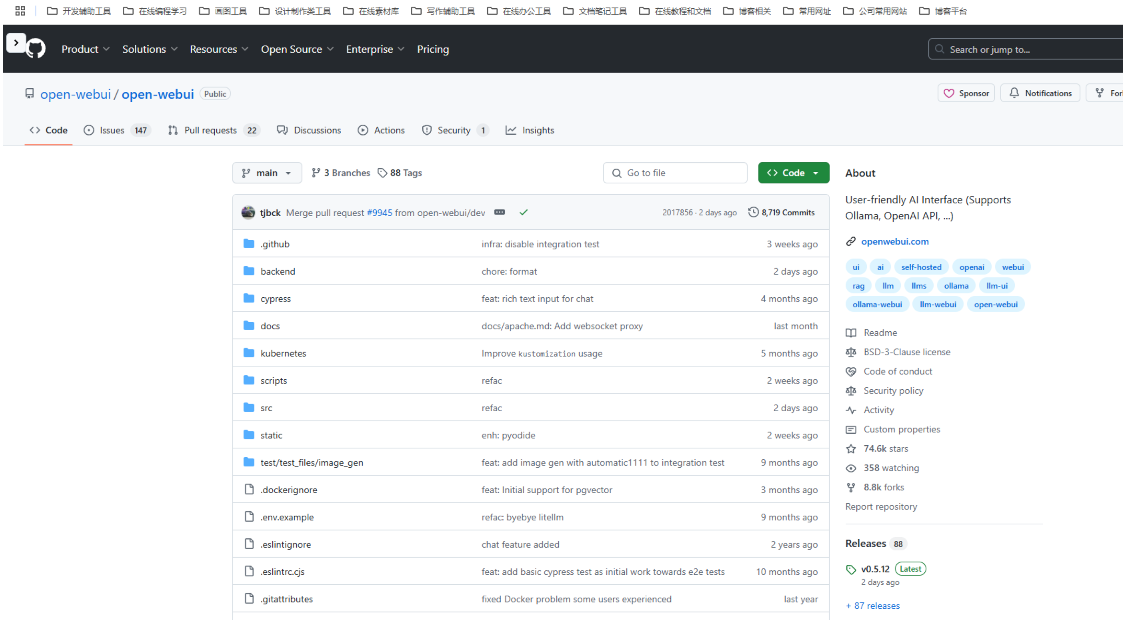The width and height of the screenshot is (1123, 620).
Task: Expand the green Code dropdown button
Action: [793, 173]
